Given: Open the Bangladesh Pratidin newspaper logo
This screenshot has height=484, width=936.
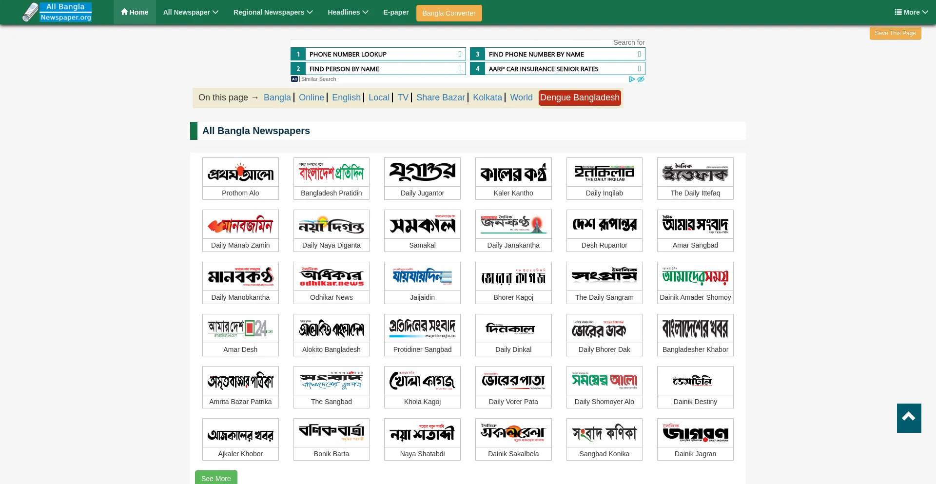Looking at the screenshot, I should (331, 172).
